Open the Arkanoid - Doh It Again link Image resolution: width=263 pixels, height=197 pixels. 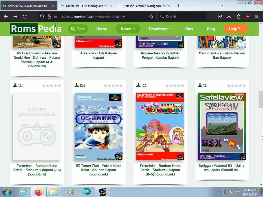click(x=98, y=55)
